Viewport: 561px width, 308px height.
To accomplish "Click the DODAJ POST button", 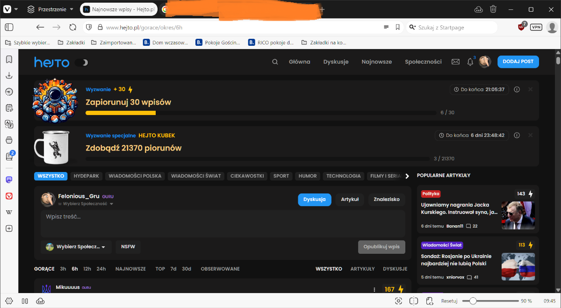I will (x=518, y=62).
